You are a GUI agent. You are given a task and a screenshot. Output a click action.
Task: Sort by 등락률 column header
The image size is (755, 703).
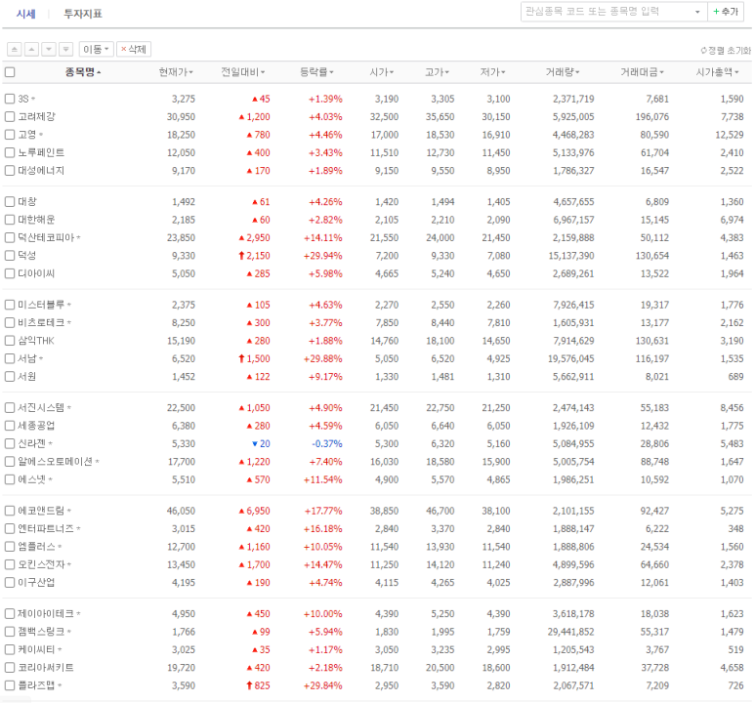316,72
